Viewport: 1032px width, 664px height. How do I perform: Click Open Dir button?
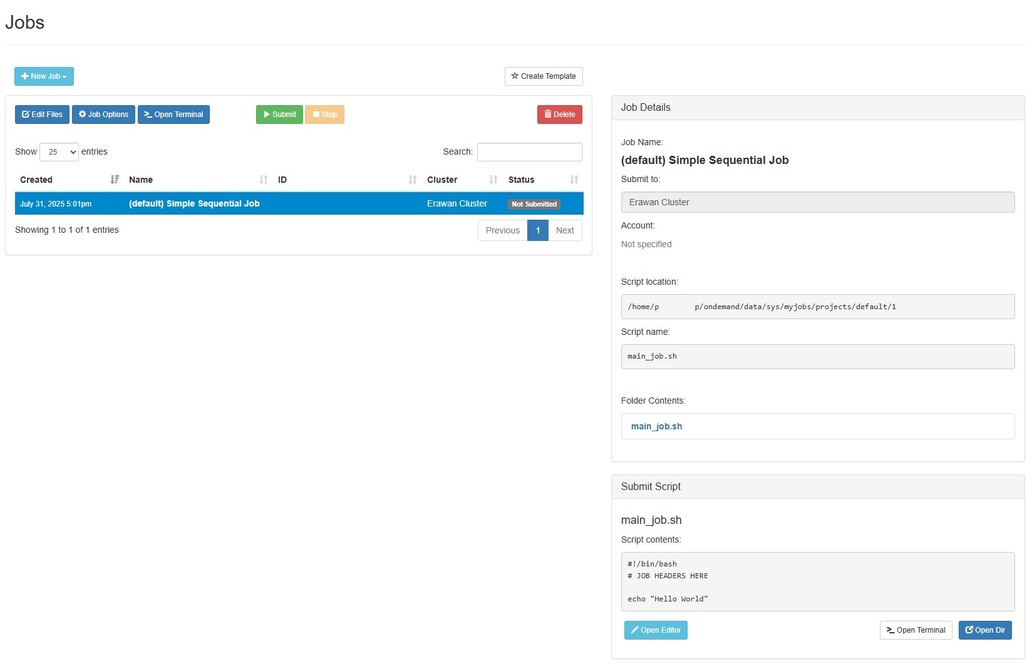click(984, 630)
